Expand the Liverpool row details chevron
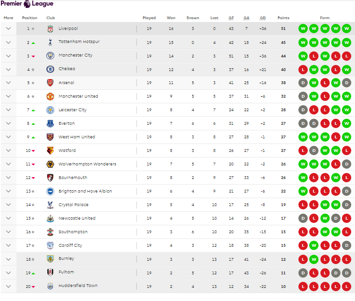Image resolution: width=355 pixels, height=301 pixels. click(8, 29)
